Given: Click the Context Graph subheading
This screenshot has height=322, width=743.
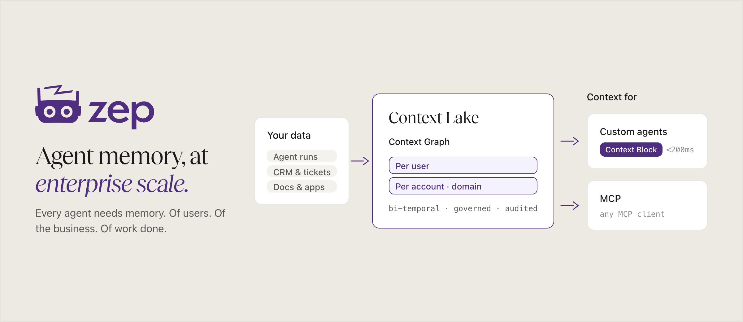Looking at the screenshot, I should [x=419, y=142].
